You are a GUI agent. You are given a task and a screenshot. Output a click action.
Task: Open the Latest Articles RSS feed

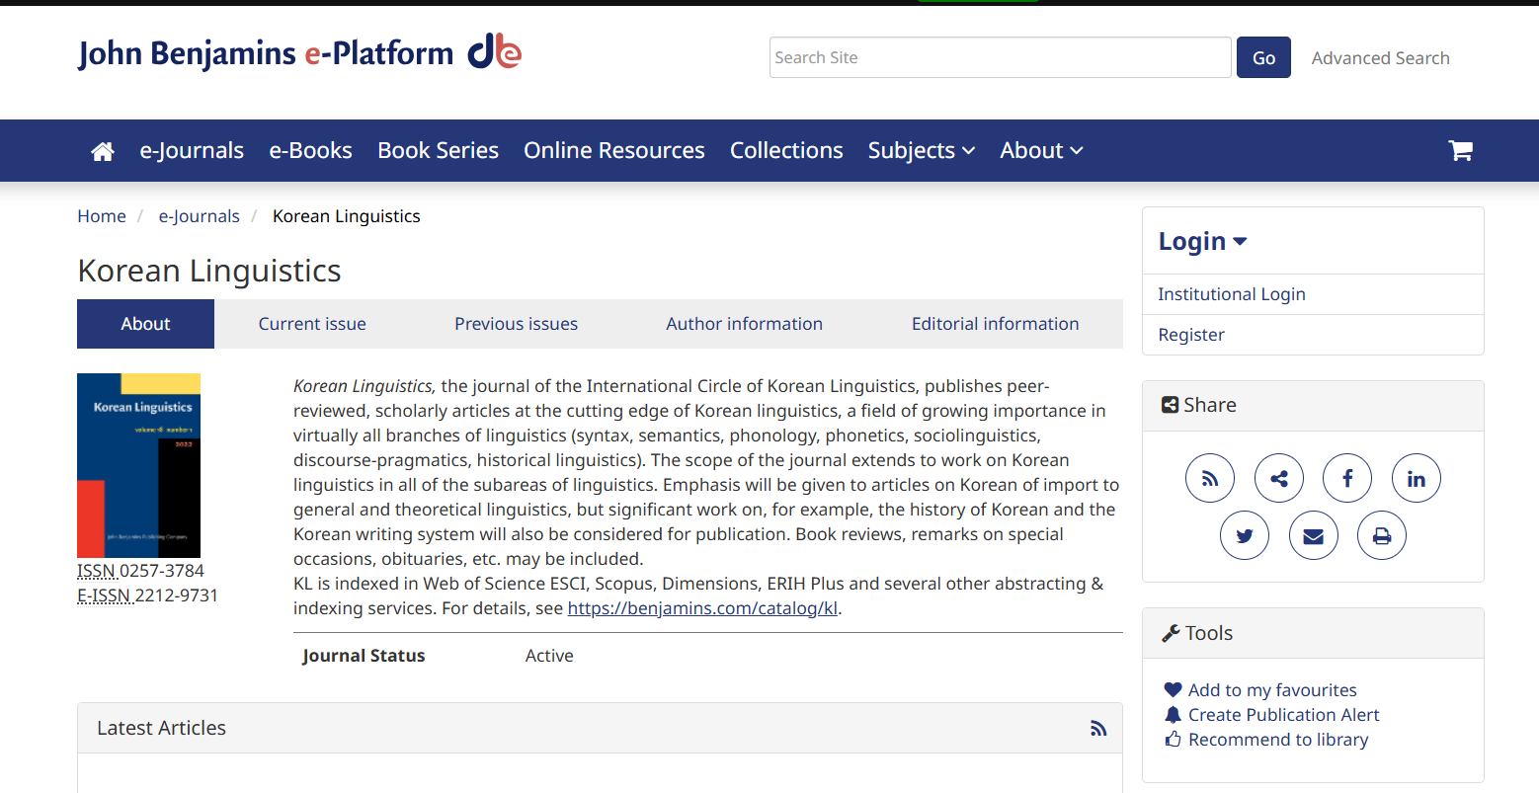[x=1098, y=729]
